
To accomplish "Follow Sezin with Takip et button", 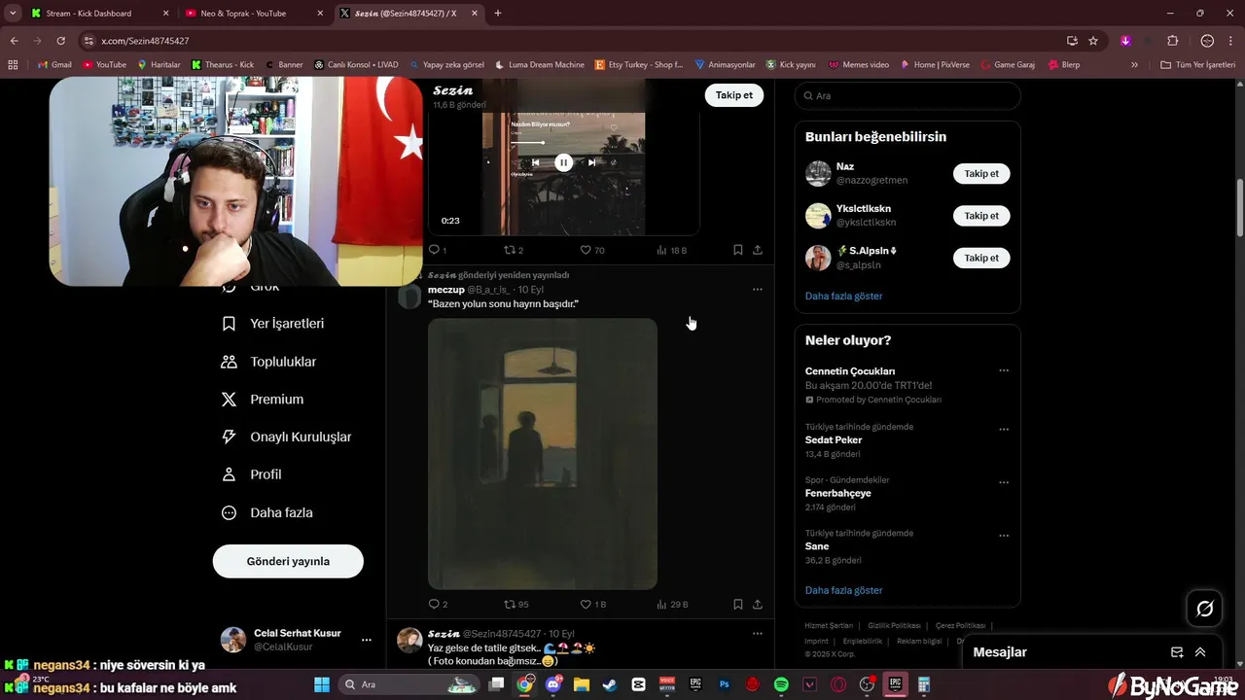I will 734,95.
